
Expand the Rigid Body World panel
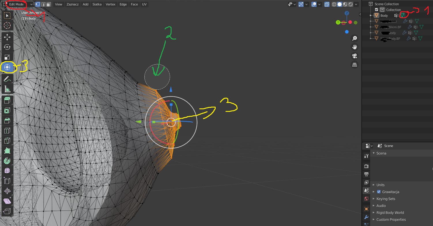[x=374, y=212]
